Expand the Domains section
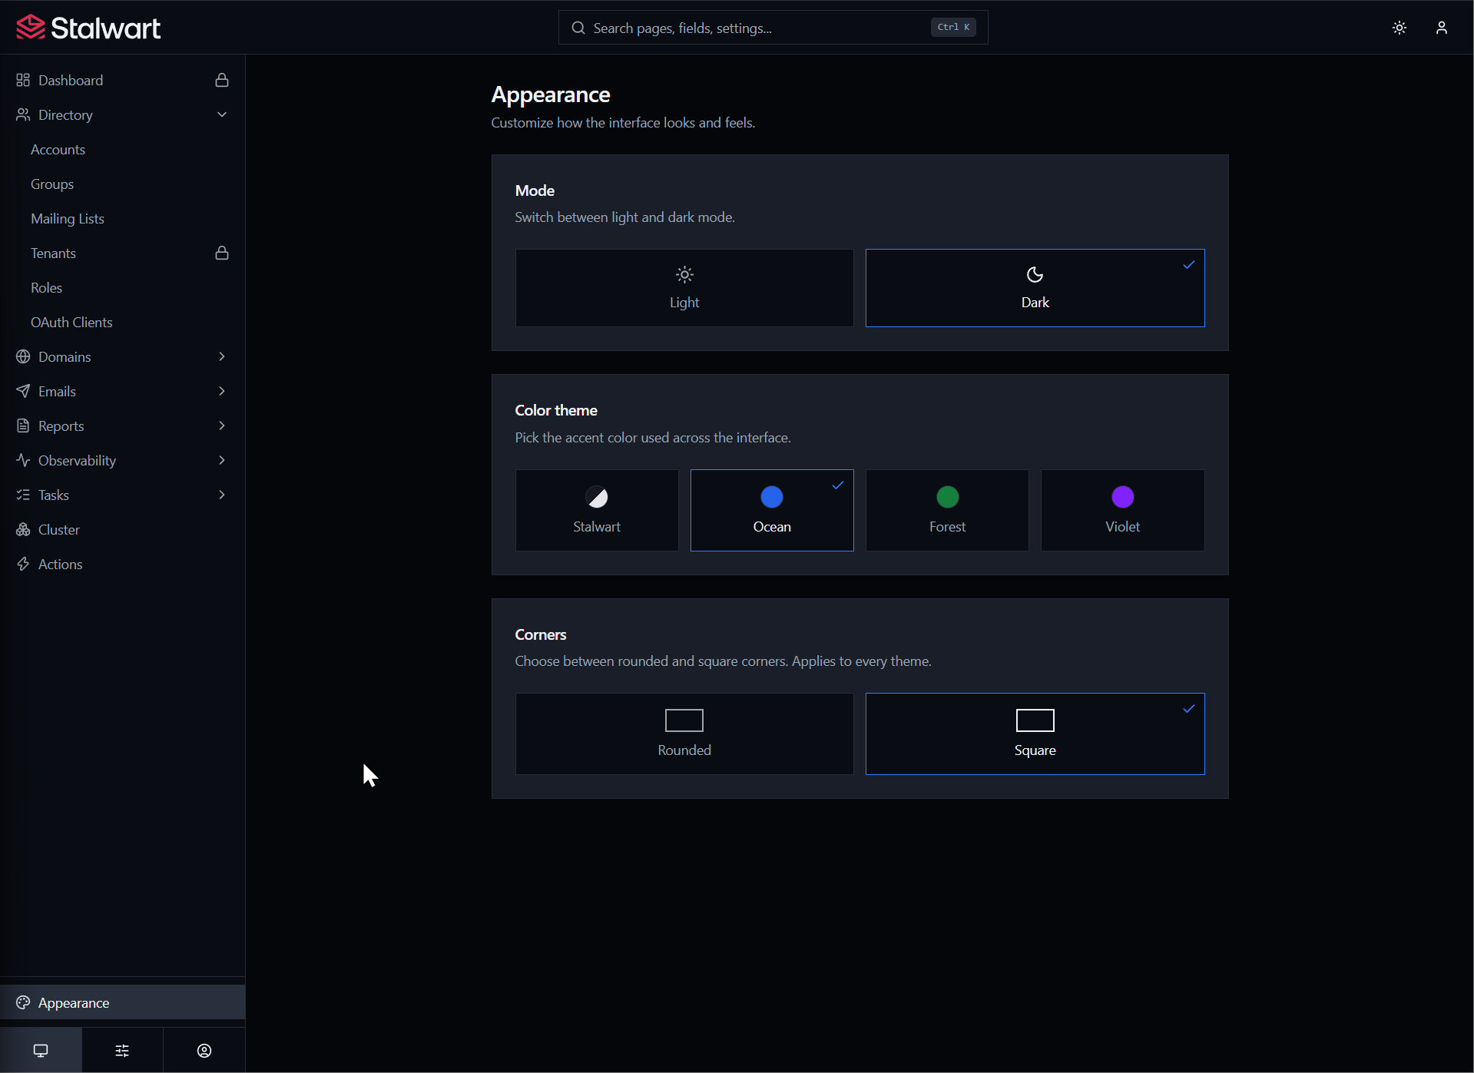Image resolution: width=1474 pixels, height=1073 pixels. [x=123, y=356]
